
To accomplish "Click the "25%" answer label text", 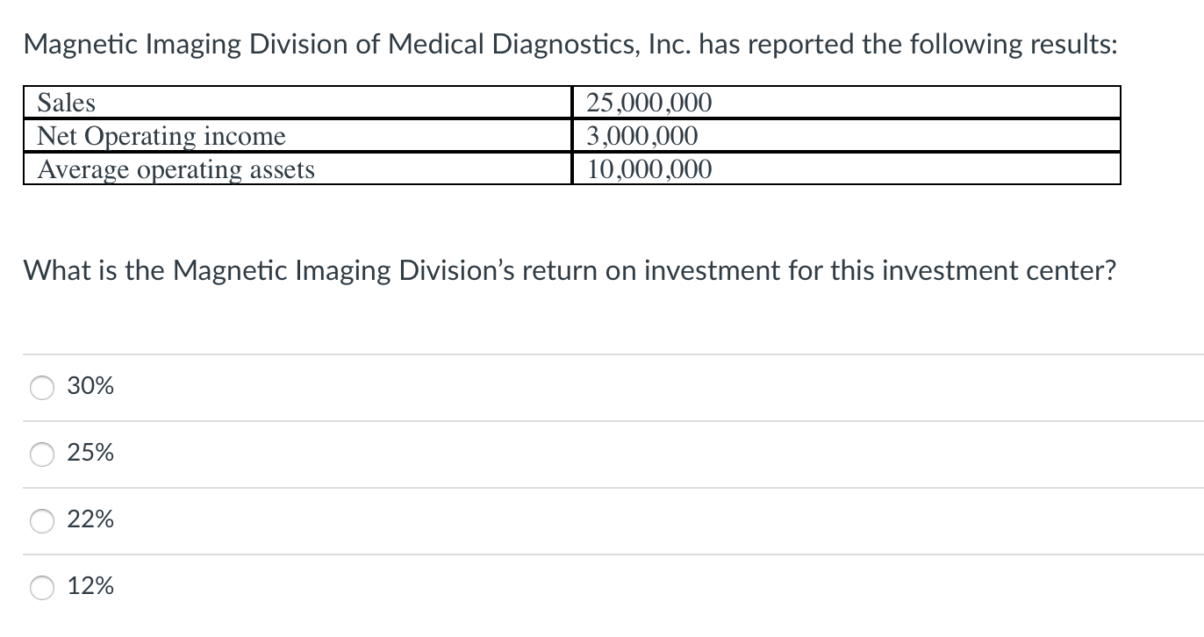I will point(90,453).
